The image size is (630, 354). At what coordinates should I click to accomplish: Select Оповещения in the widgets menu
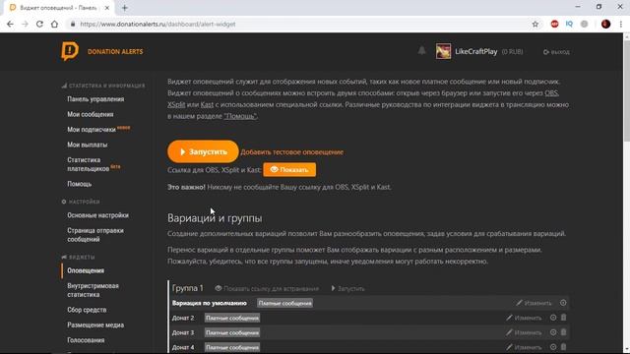86,271
